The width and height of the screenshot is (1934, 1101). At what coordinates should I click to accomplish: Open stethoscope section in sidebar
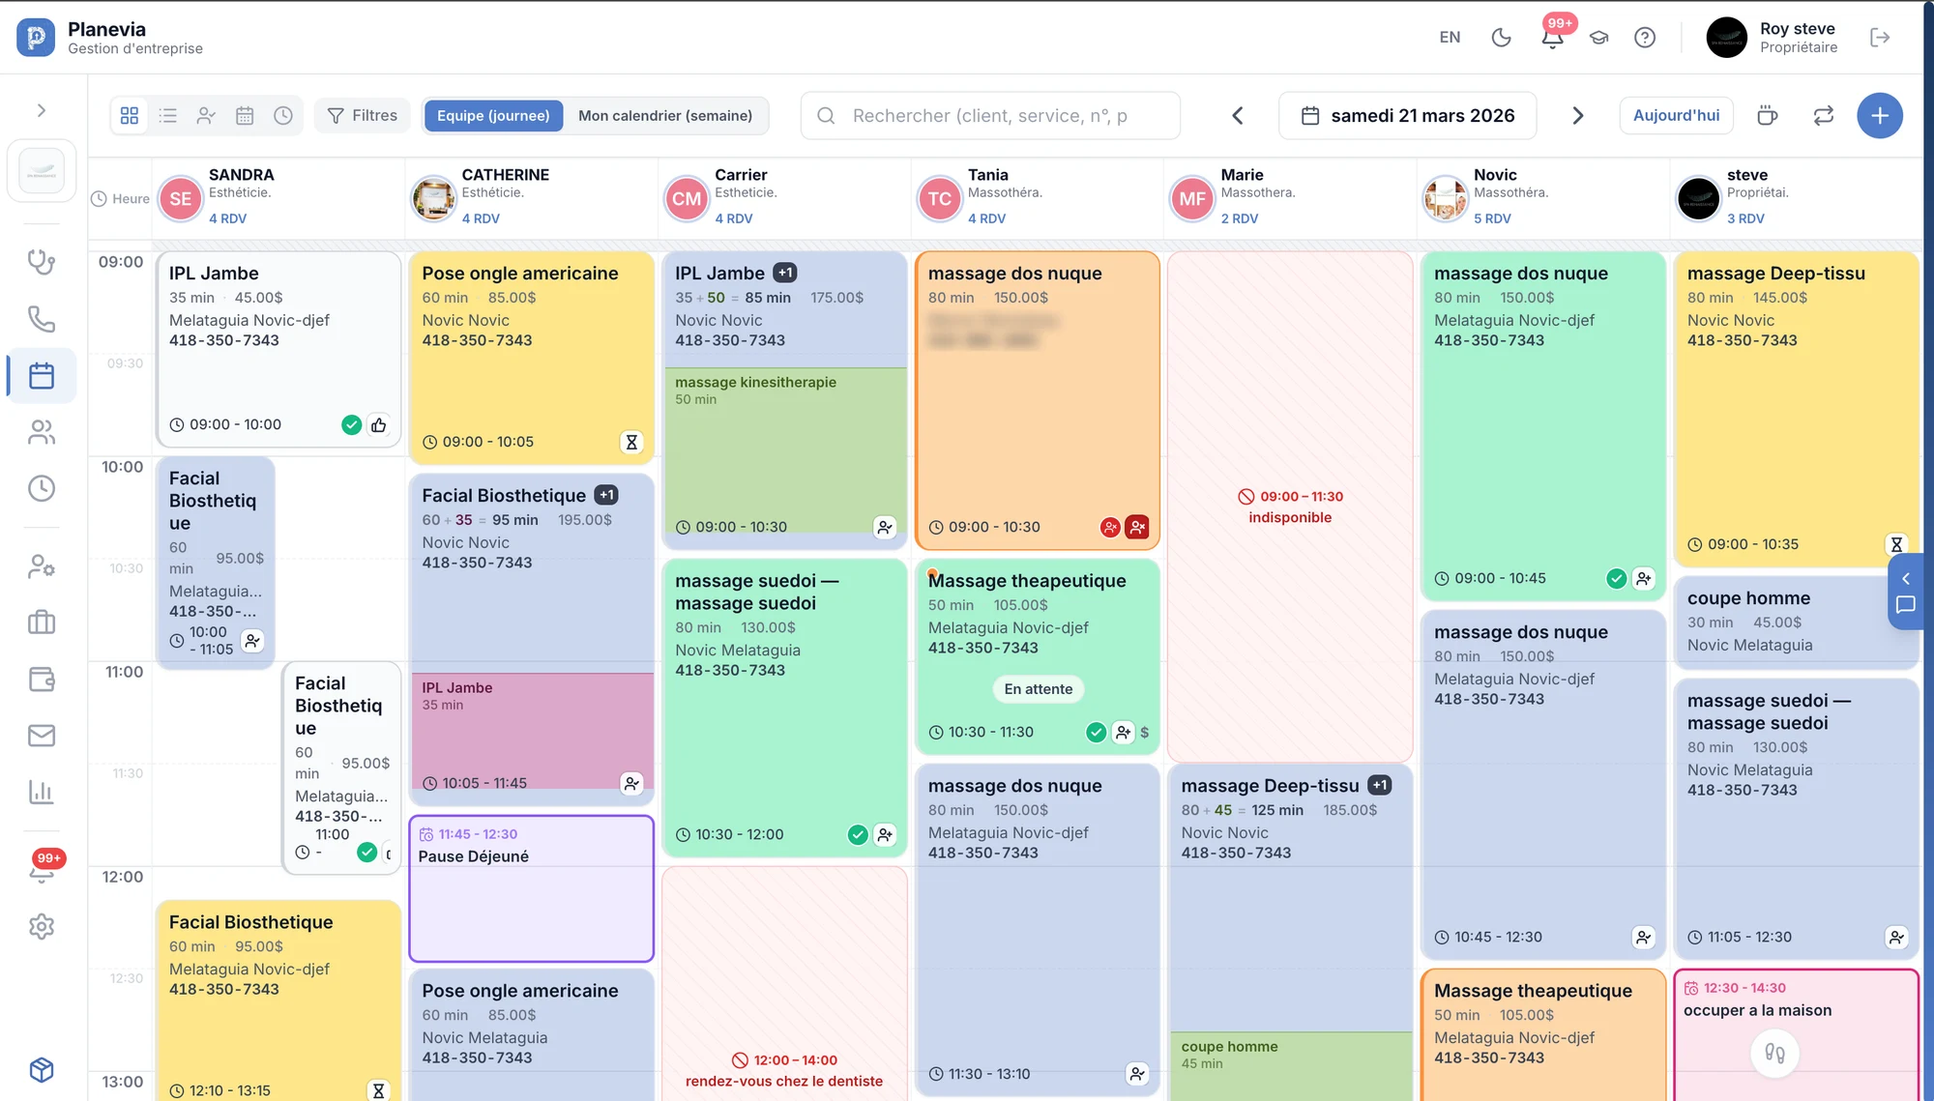[42, 262]
